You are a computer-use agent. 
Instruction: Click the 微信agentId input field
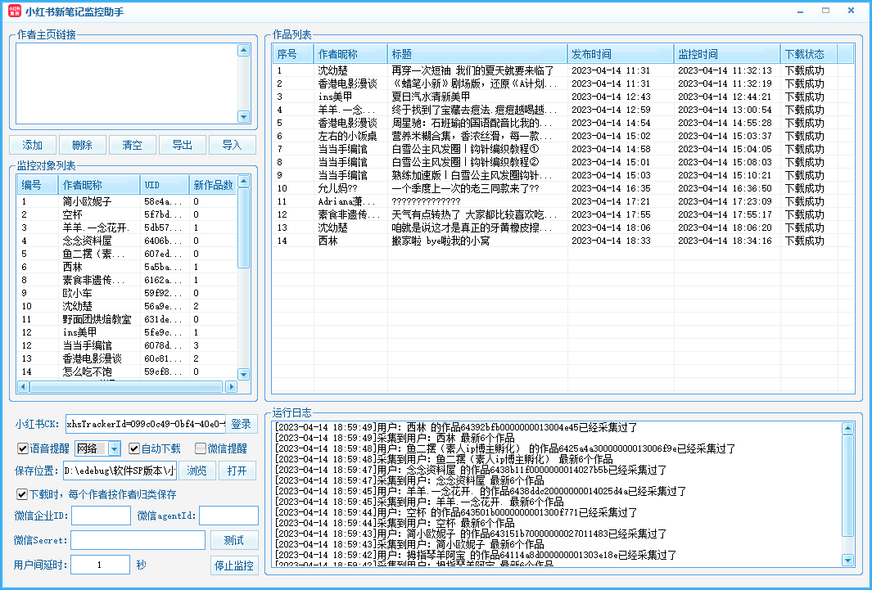click(228, 516)
